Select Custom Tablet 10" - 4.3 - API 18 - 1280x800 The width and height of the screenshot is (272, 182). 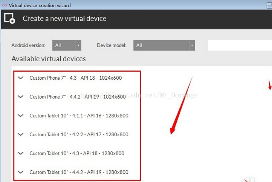[x=77, y=153]
